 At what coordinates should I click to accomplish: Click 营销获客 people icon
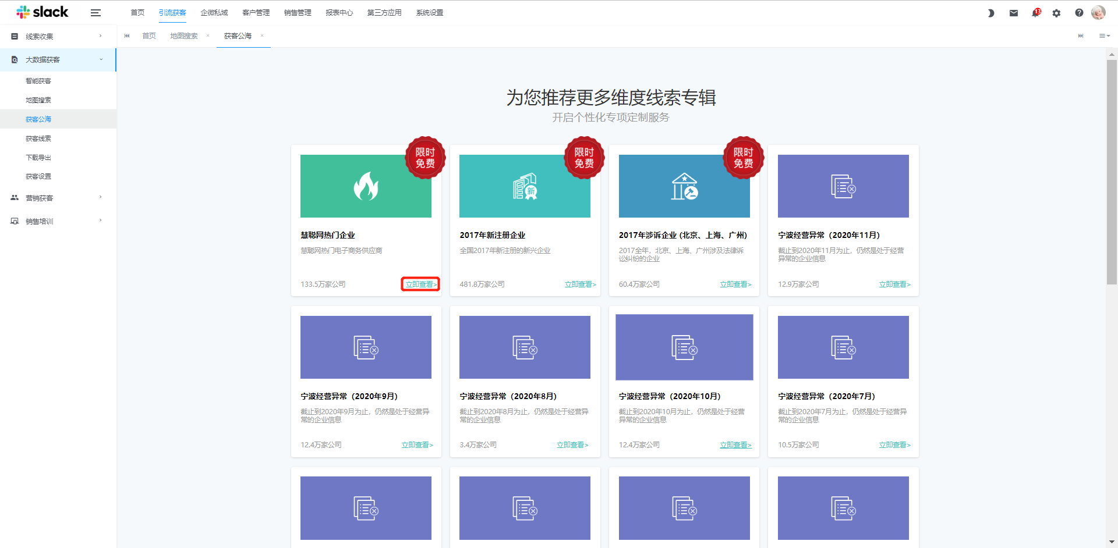point(15,198)
